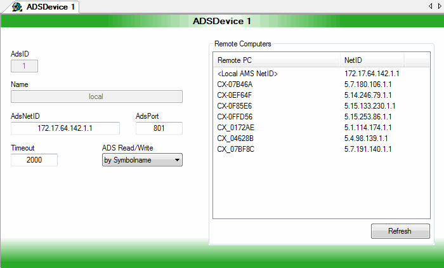The image size is (444, 268).
Task: Click NetID 5.7.191.140.1.1
Action: (x=368, y=149)
